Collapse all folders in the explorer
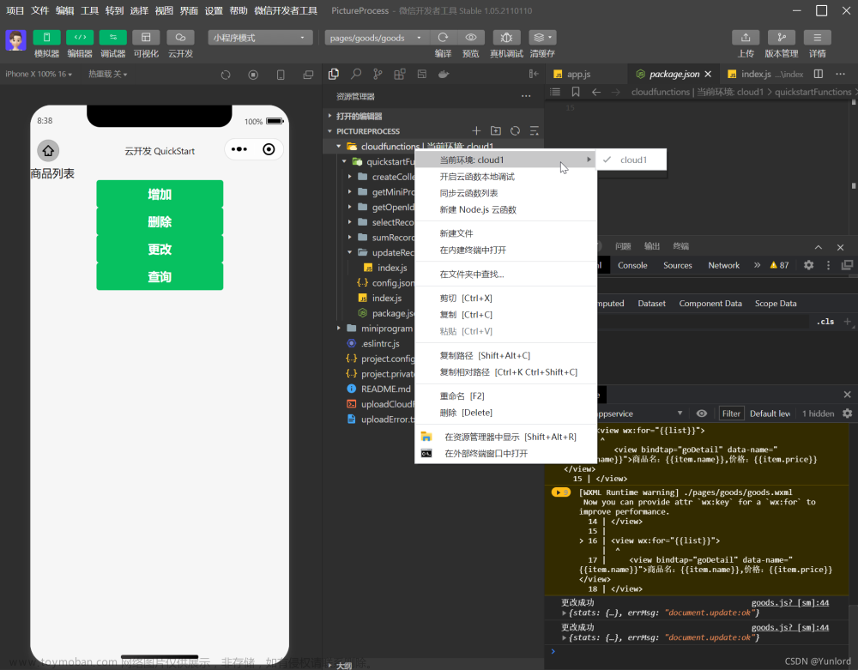The image size is (858, 670). (x=534, y=130)
